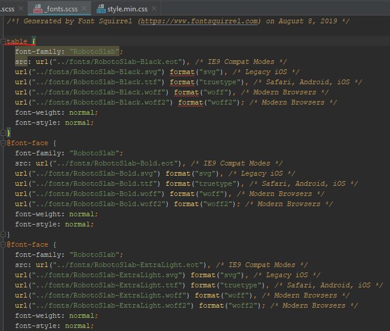The height and width of the screenshot is (331, 390).
Task: Click font-style normal value in table block
Action: (78, 122)
